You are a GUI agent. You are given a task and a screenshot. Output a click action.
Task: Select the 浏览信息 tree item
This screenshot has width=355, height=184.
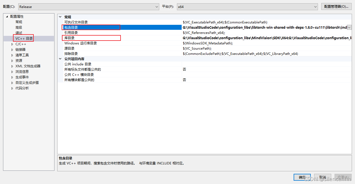coord(22,72)
